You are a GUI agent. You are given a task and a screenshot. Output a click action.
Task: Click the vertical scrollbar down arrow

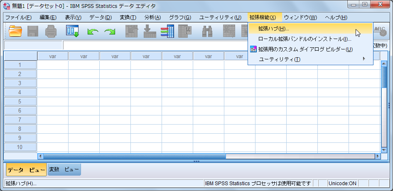[x=384, y=150]
